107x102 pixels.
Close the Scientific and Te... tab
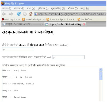(x=41, y=24)
